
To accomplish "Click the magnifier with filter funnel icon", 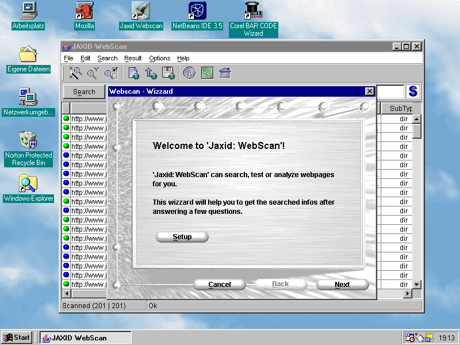I will point(93,73).
